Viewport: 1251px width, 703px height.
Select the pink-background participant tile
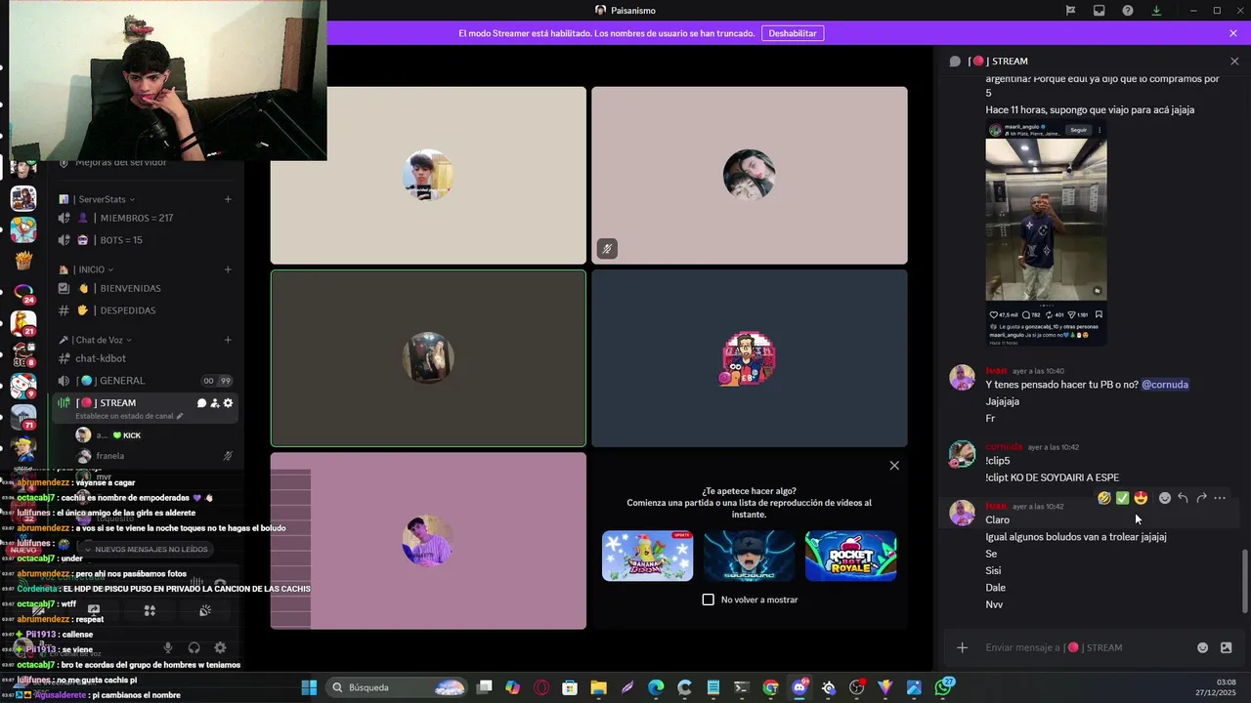point(428,541)
